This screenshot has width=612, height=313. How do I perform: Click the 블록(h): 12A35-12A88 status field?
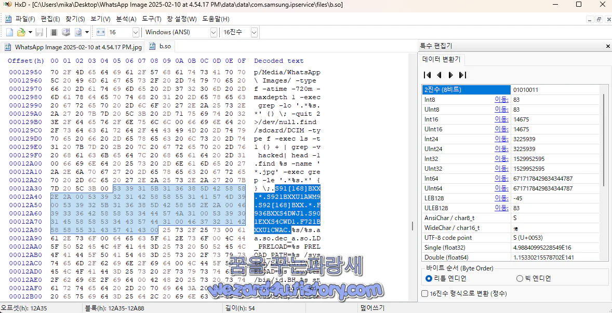114,308
